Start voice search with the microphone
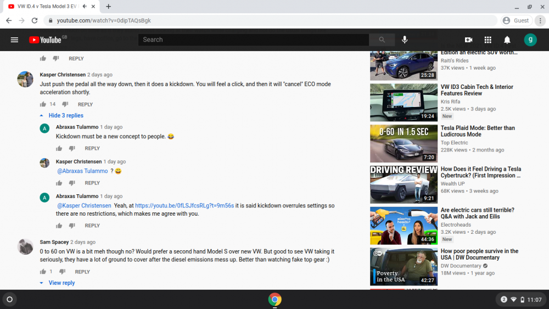Viewport: 549px width, 309px height. click(x=405, y=40)
